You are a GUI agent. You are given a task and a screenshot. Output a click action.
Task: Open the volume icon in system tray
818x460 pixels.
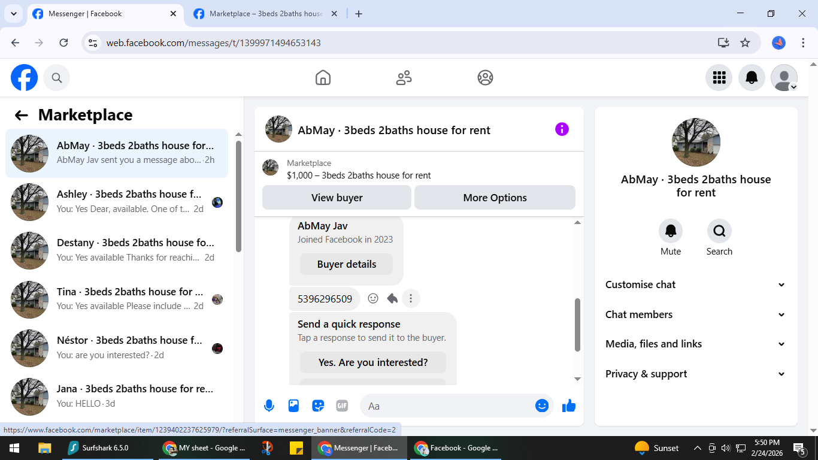pyautogui.click(x=726, y=448)
